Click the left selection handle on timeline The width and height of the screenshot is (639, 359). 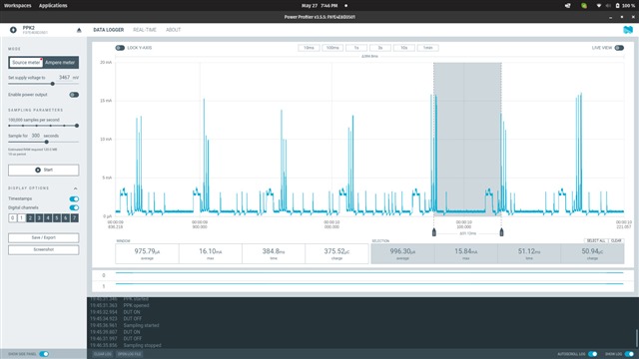434,232
